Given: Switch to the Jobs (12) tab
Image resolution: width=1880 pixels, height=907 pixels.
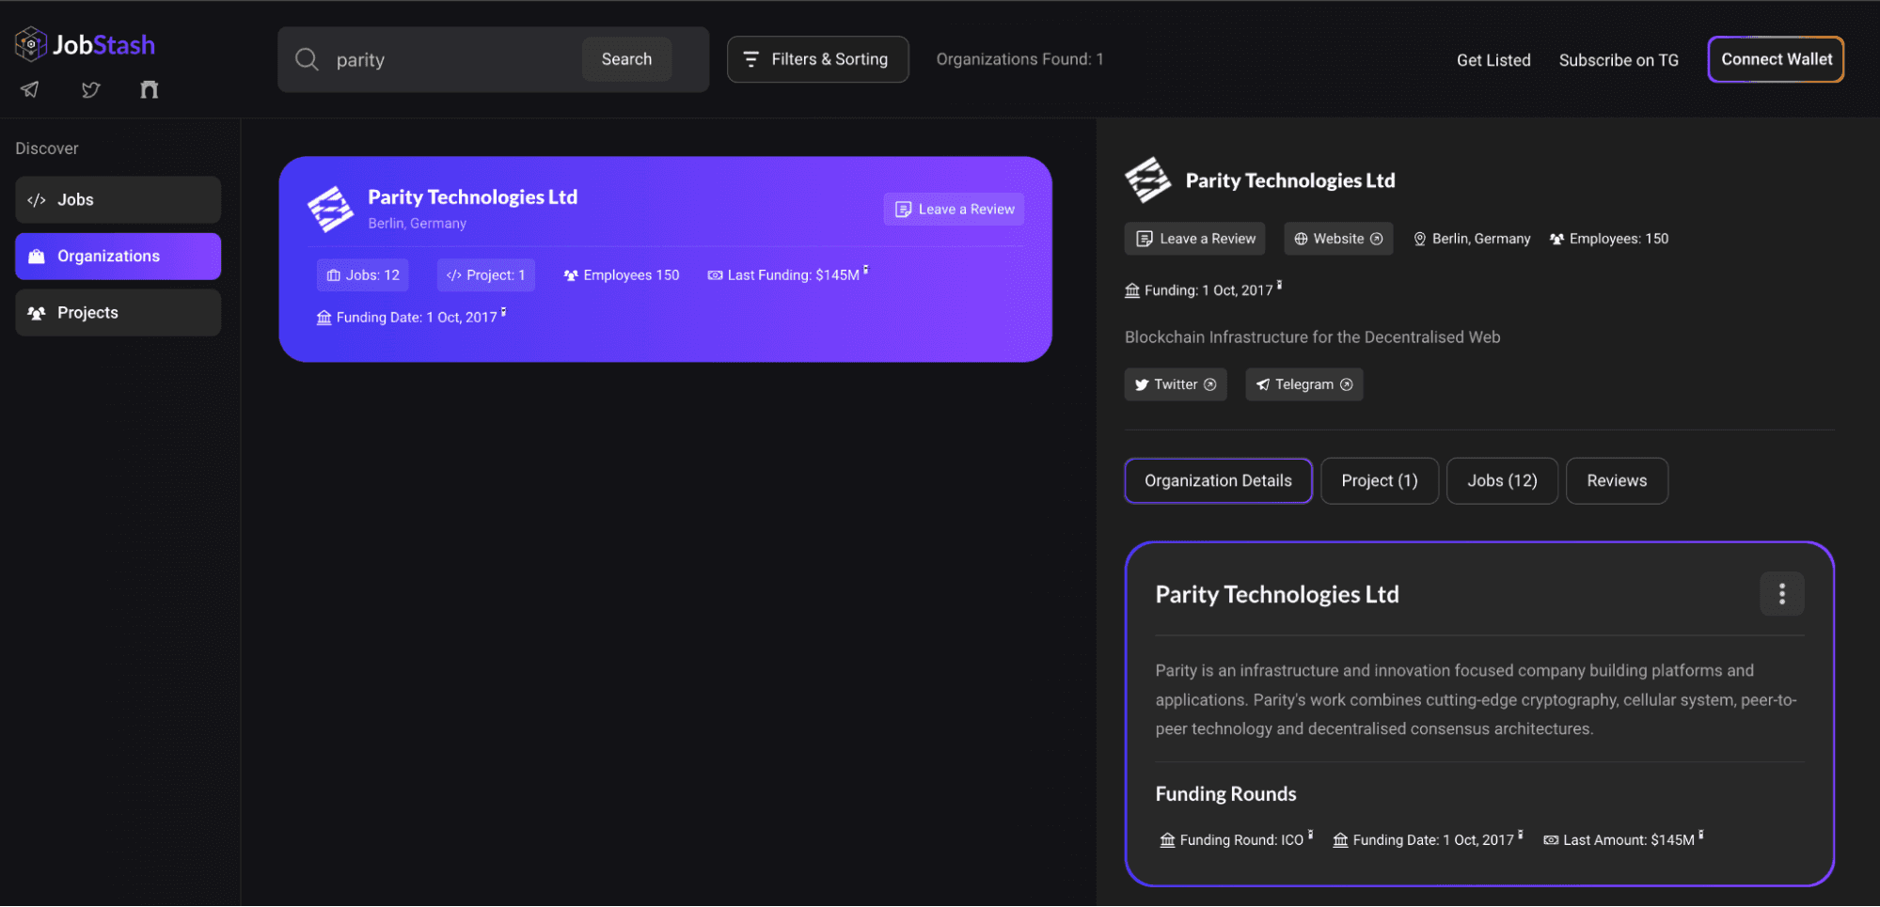Looking at the screenshot, I should [1502, 480].
